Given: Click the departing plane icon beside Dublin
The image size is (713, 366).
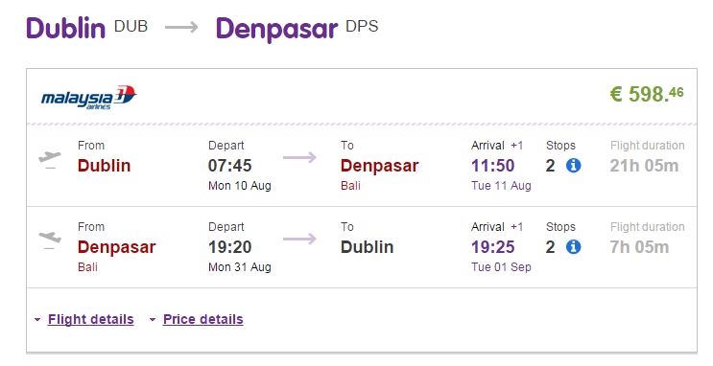Looking at the screenshot, I should tap(50, 160).
